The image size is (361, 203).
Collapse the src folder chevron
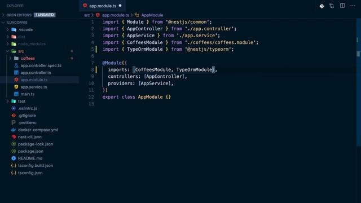point(7,51)
